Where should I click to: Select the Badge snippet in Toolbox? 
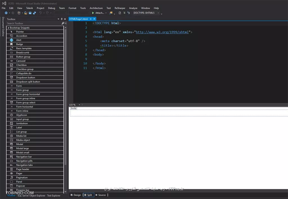click(35, 44)
